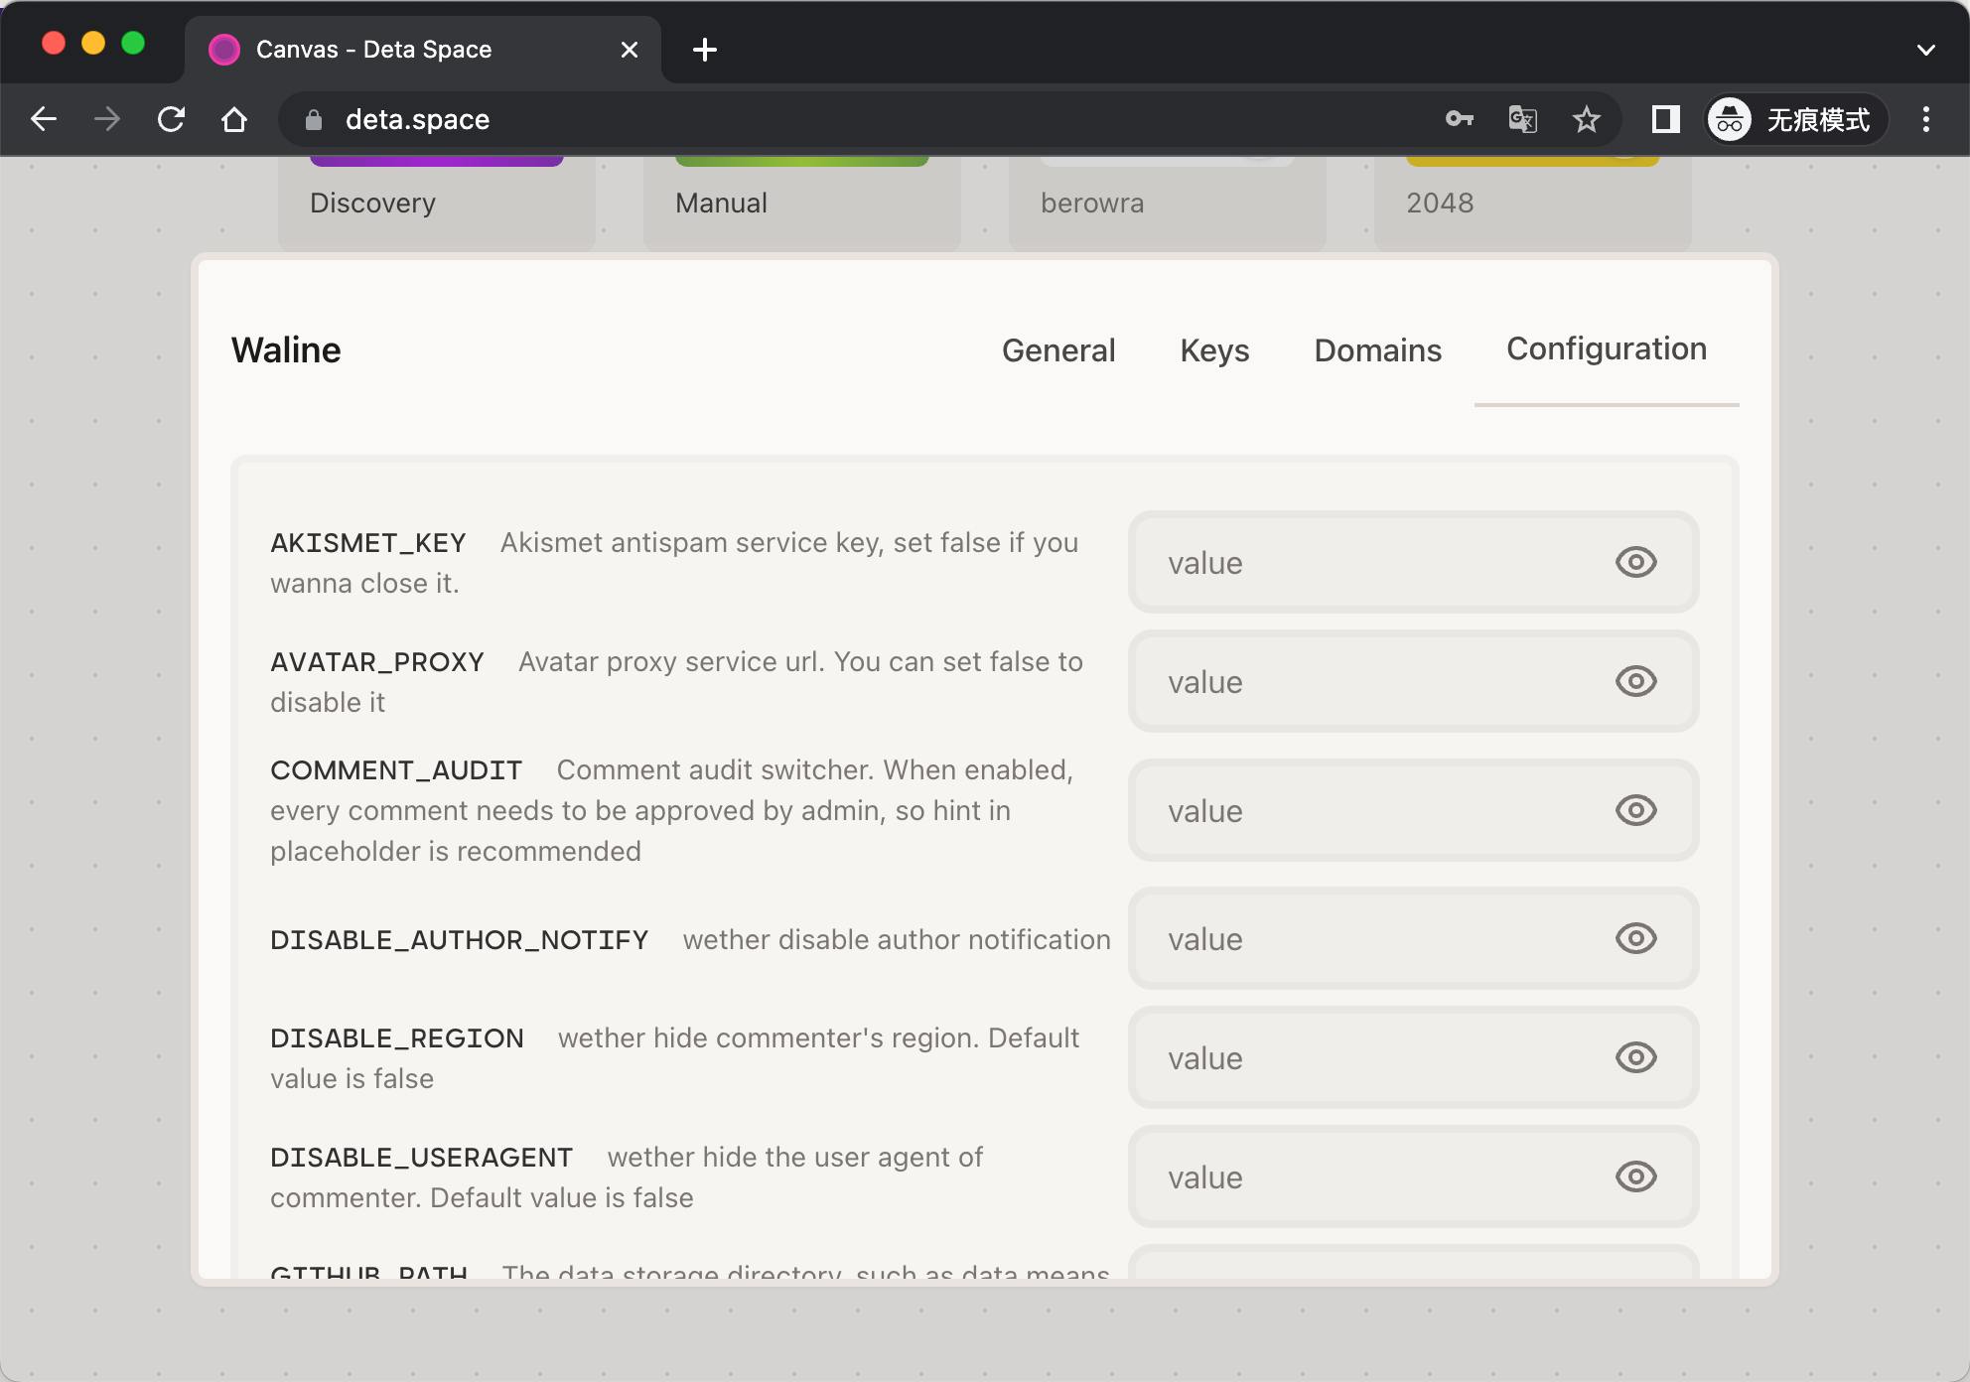Click the home icon in toolbar

234,119
